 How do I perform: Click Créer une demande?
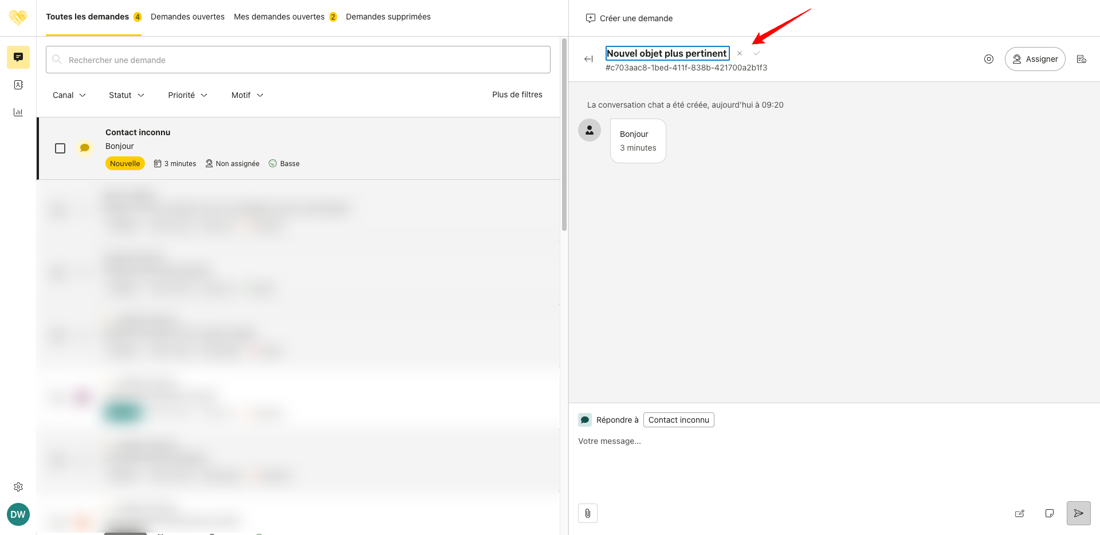629,18
